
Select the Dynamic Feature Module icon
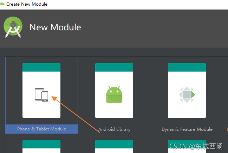click(x=187, y=95)
